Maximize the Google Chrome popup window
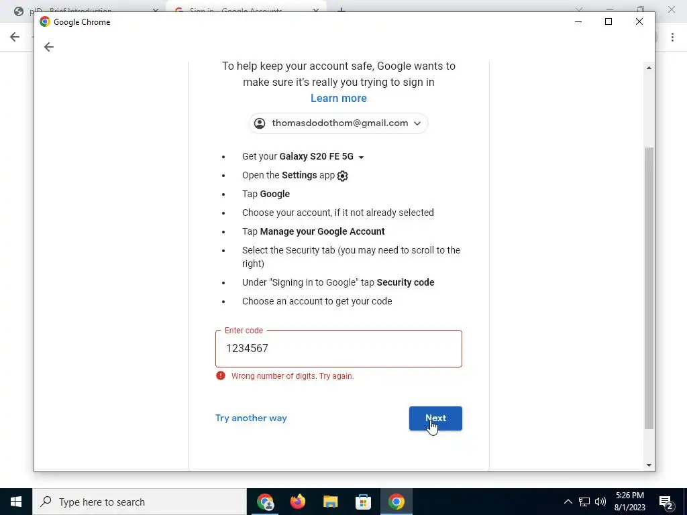Screen dimensions: 687x515 tap(608, 21)
